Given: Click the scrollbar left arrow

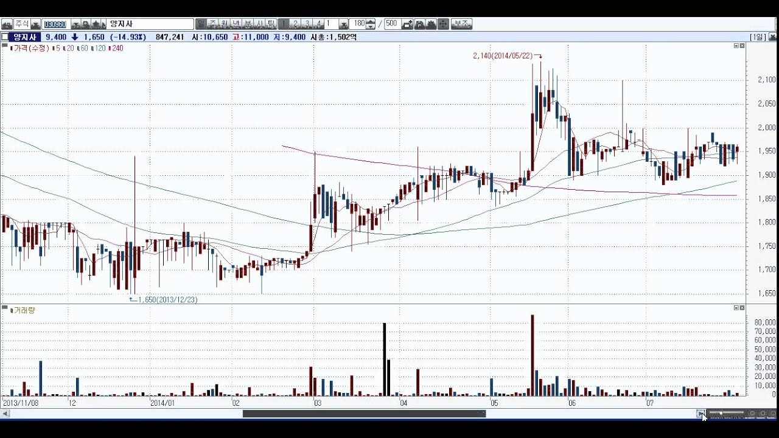Looking at the screenshot, I should 5,414.
